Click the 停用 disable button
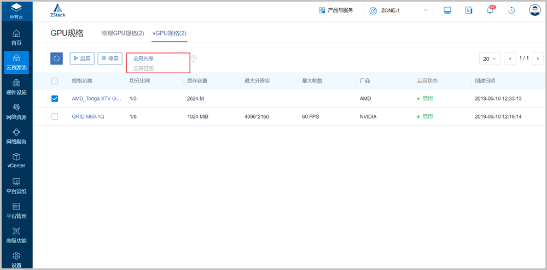 pos(109,58)
